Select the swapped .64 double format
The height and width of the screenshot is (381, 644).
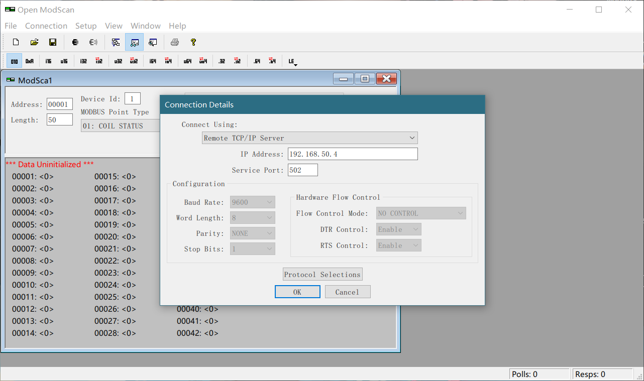coord(272,61)
